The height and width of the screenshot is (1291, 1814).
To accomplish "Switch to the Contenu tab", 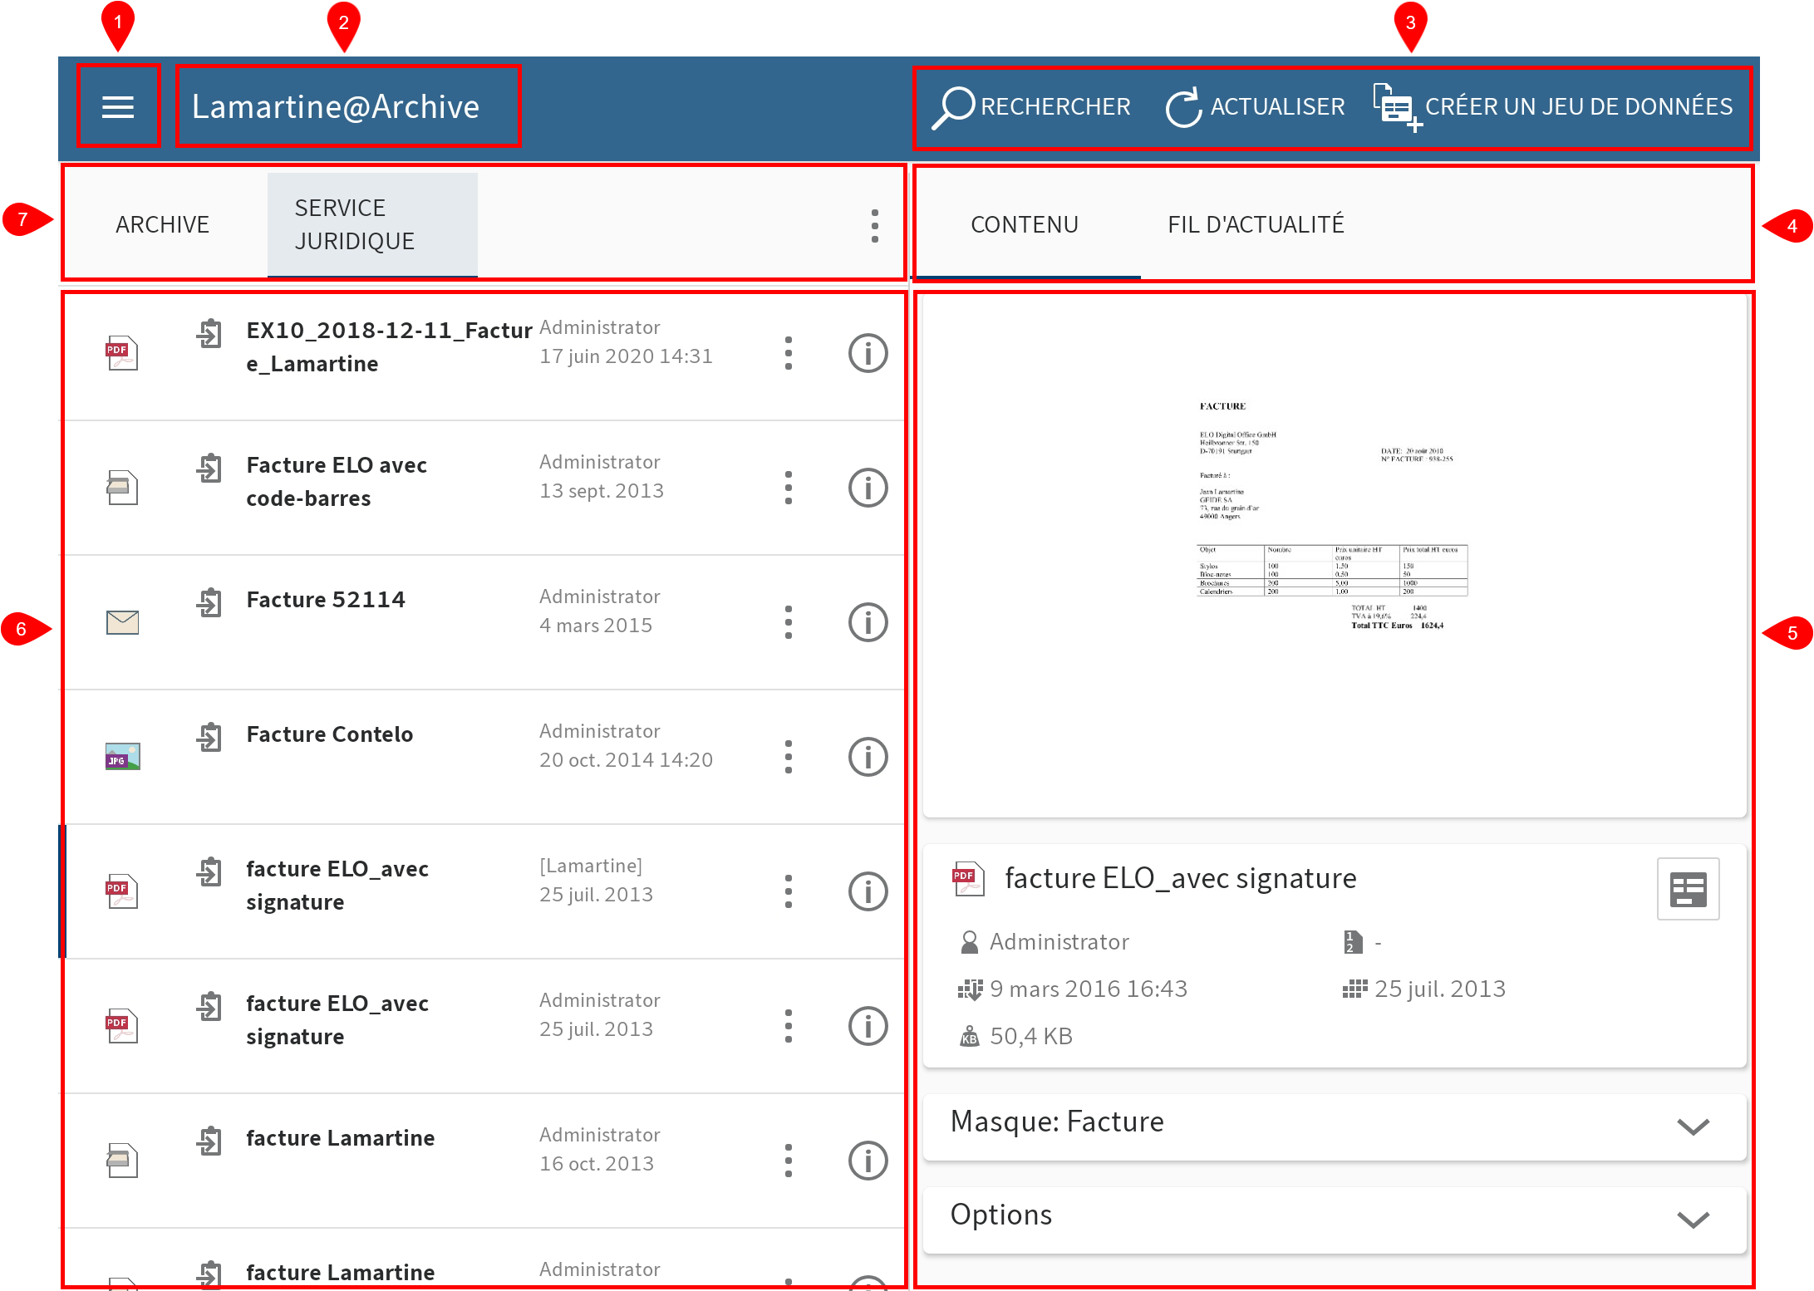I will pyautogui.click(x=1025, y=224).
